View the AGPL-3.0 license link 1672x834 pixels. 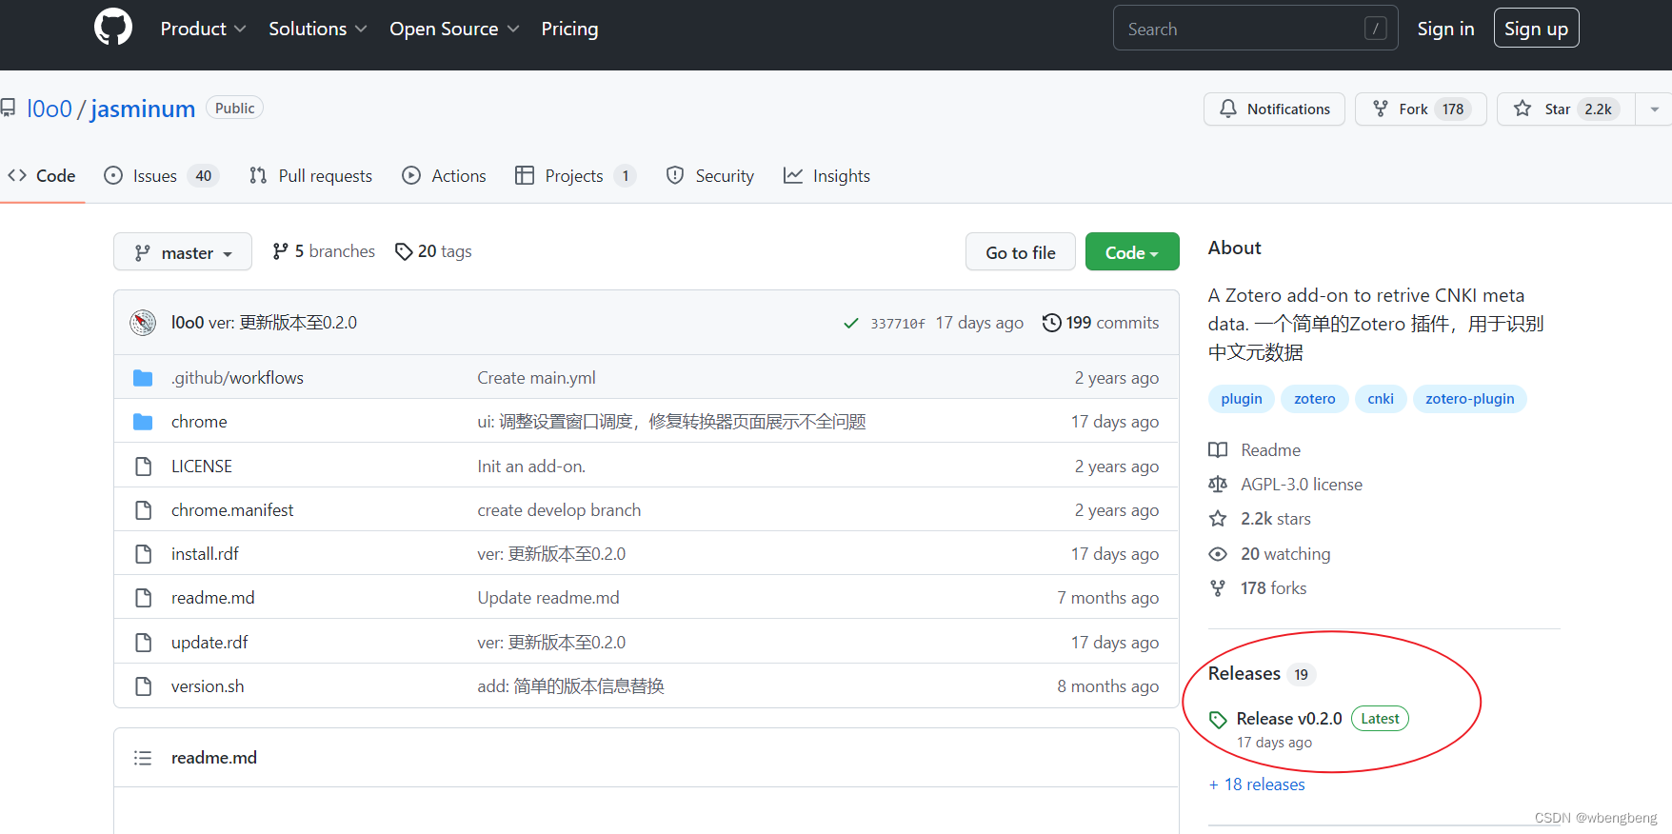click(1285, 485)
